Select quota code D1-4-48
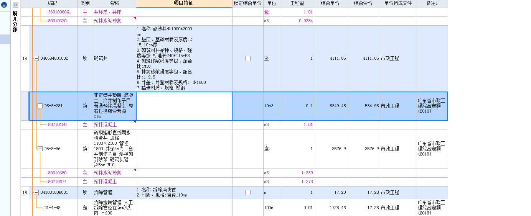 tap(53, 208)
